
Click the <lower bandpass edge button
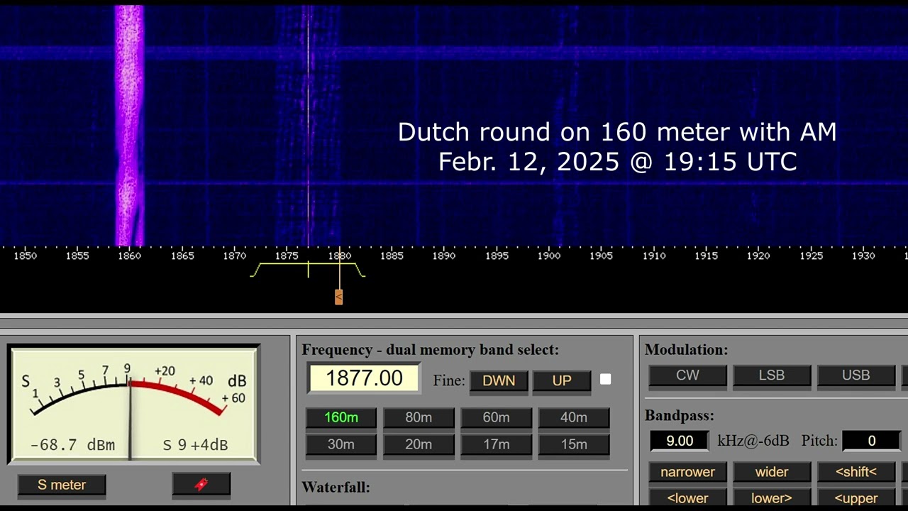coord(687,498)
